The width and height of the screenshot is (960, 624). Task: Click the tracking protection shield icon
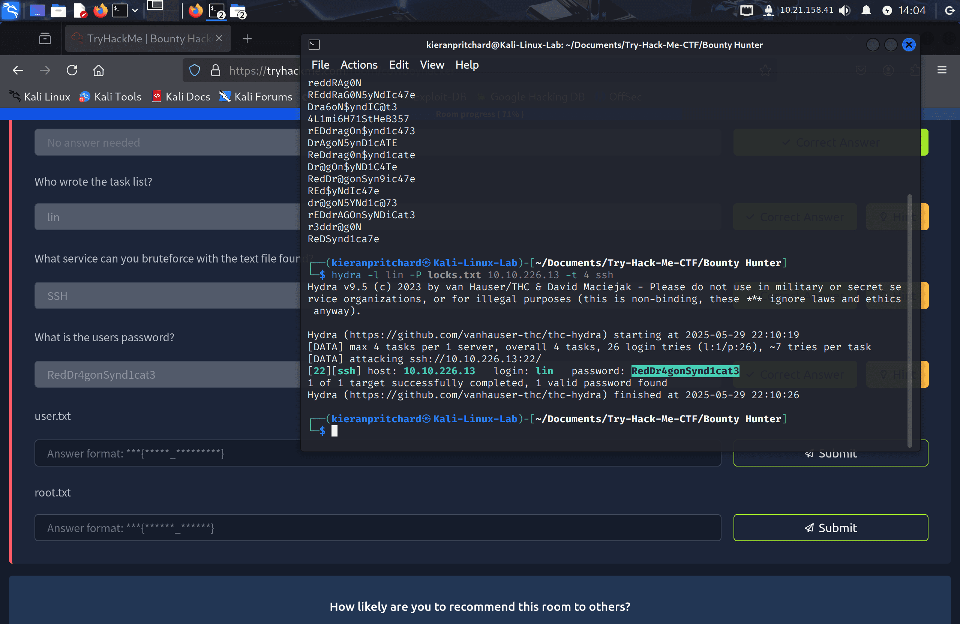coord(194,70)
